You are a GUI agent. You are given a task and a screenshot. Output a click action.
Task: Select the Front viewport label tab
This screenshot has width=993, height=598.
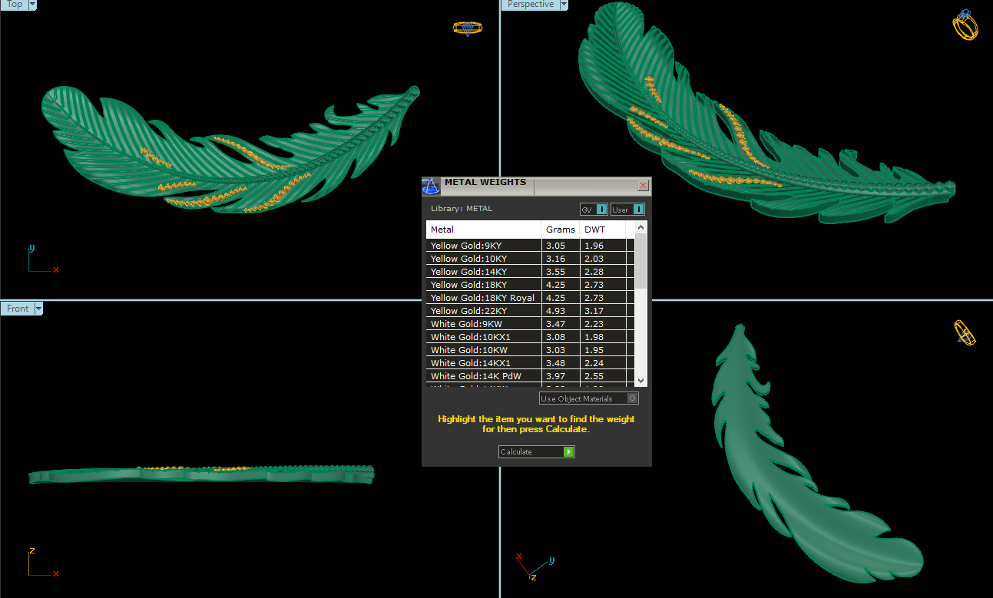click(18, 309)
